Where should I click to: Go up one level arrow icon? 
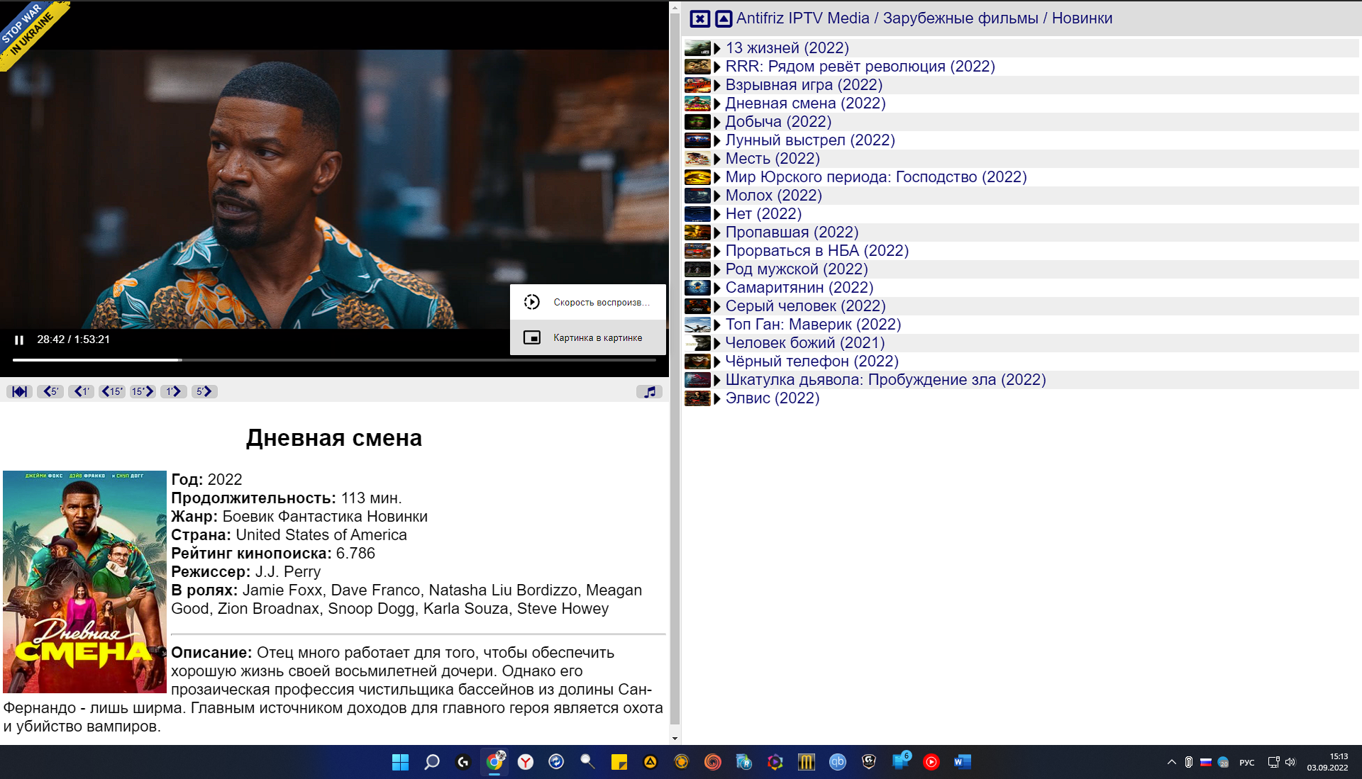[723, 19]
